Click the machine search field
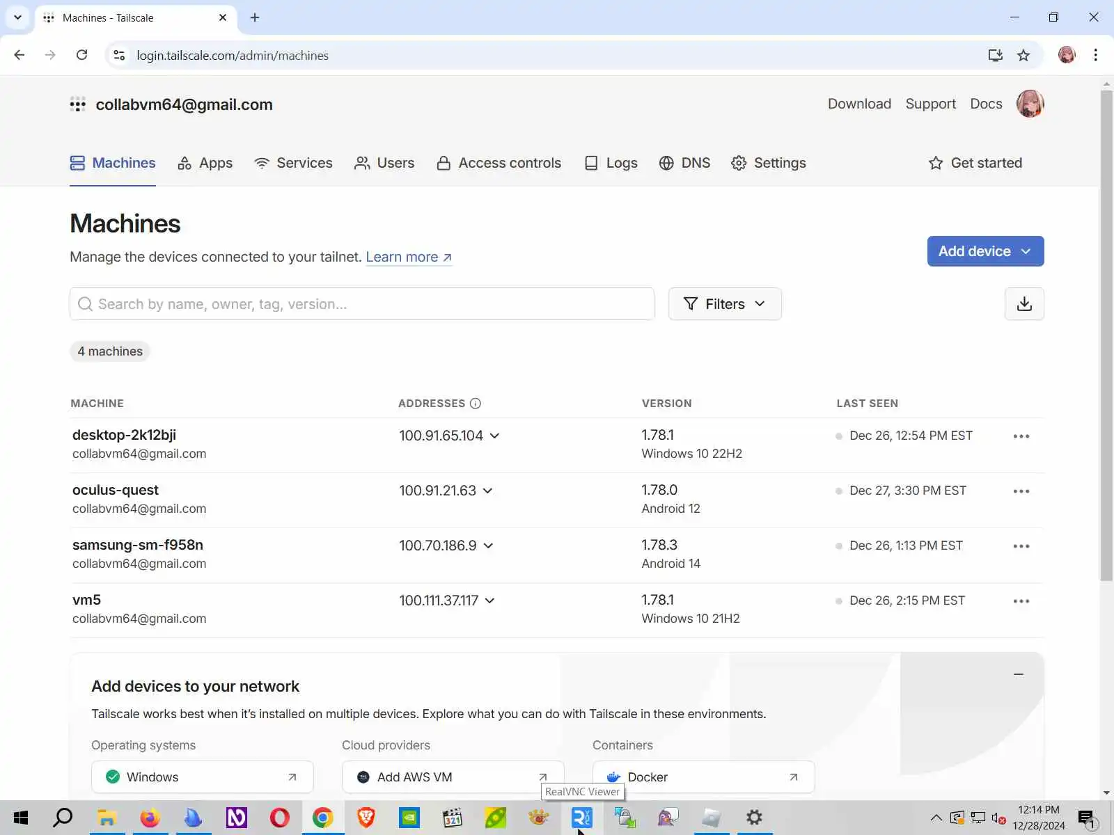1114x835 pixels. pos(362,304)
